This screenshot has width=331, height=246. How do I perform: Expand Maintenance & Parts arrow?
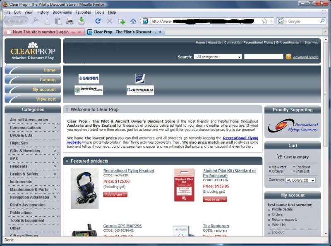tap(55, 189)
